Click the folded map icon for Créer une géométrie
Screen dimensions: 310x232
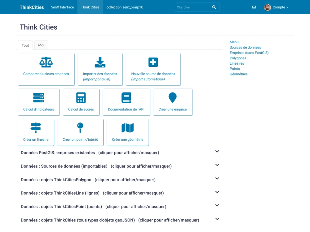[127, 128]
